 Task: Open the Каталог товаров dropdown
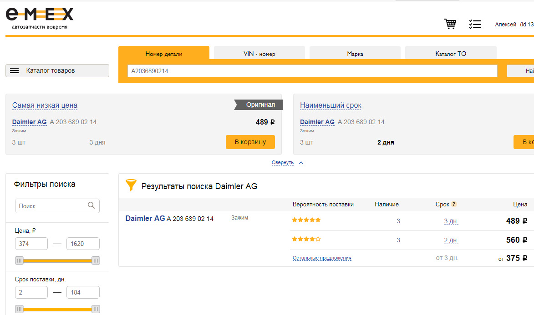point(57,70)
